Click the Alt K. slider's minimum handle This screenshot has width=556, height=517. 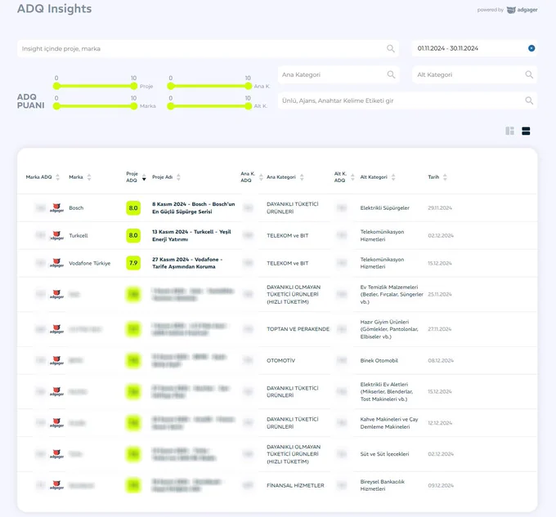click(171, 106)
